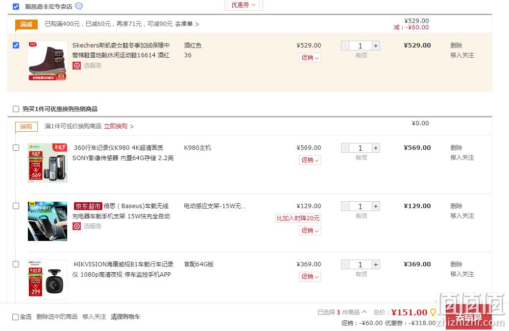This screenshot has width=509, height=331.
Task: Click the 京东超市 tag on Baseus item
Action: point(88,206)
